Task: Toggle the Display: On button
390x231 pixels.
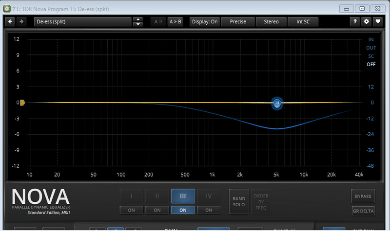Action: [x=205, y=21]
